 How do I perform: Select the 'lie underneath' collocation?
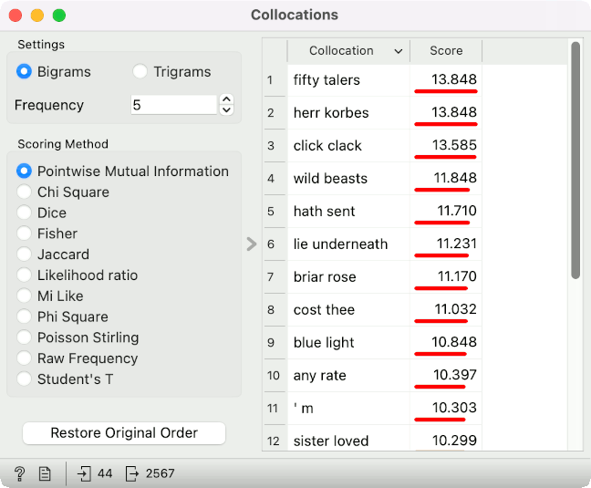[348, 244]
